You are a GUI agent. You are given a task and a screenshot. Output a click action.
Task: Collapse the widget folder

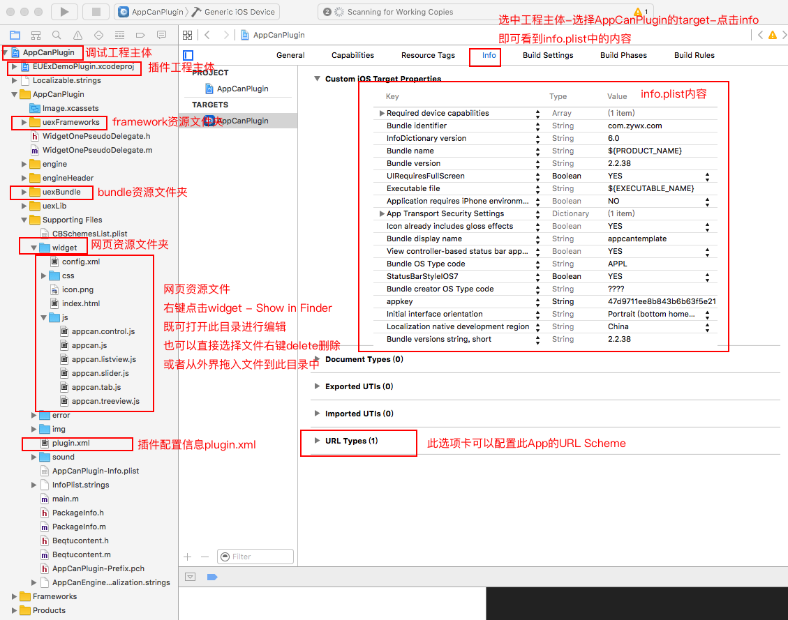click(34, 248)
